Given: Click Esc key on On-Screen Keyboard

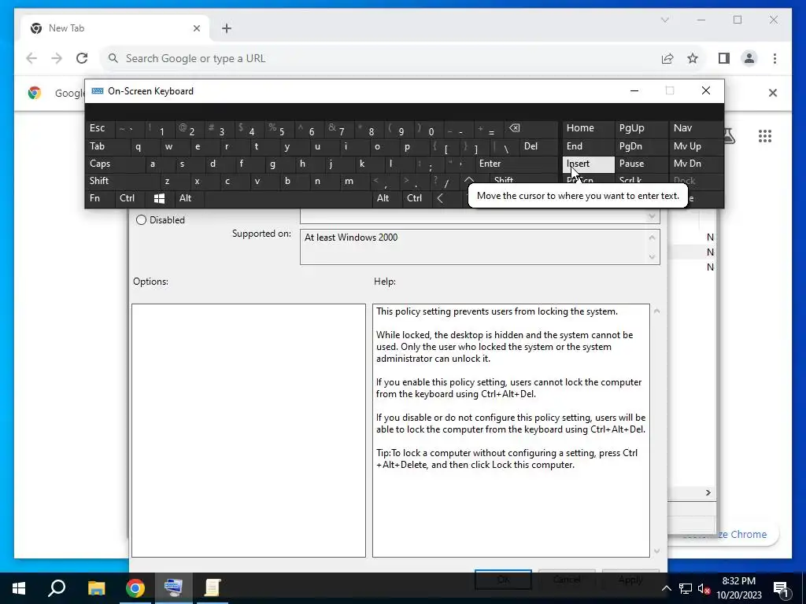Looking at the screenshot, I should (x=100, y=128).
